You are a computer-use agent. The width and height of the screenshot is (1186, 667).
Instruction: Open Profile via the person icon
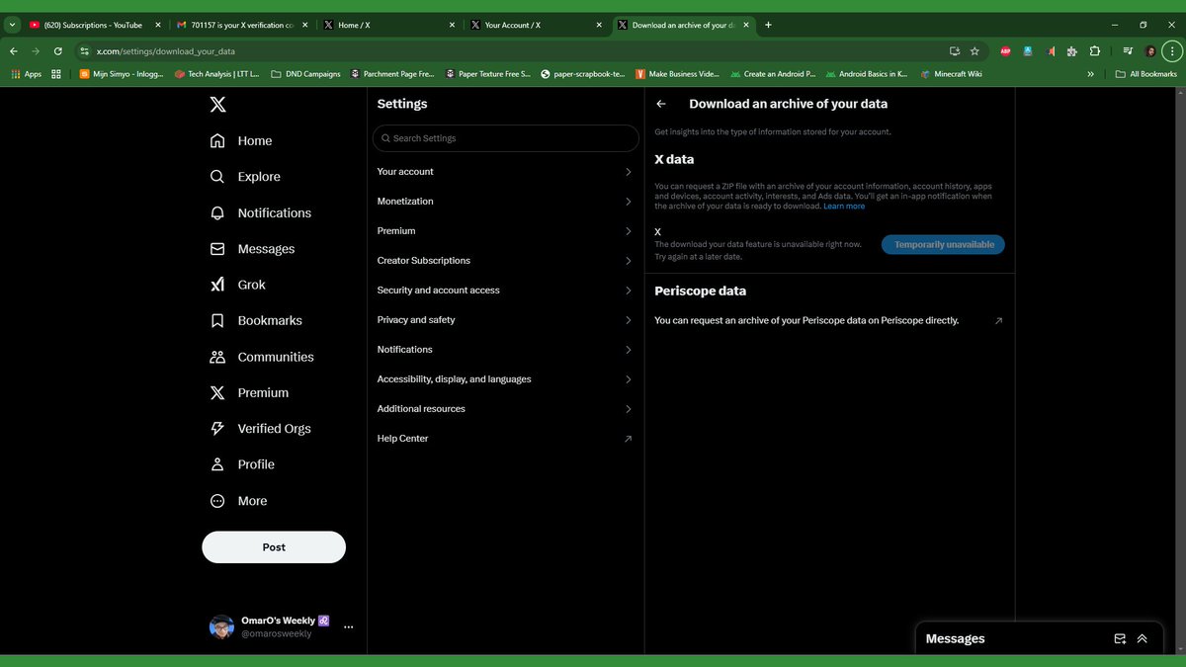coord(217,464)
